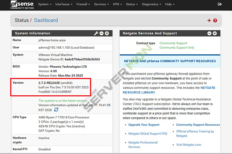Open the System menu

pos(45,4)
